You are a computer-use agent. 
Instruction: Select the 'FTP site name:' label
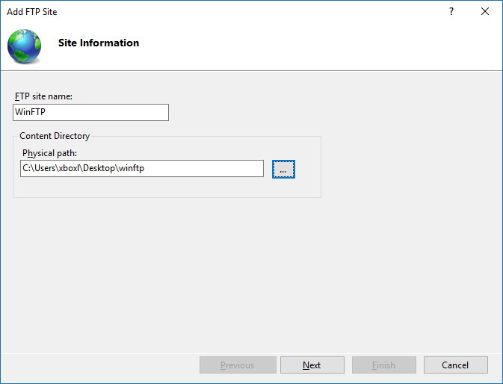tap(43, 96)
